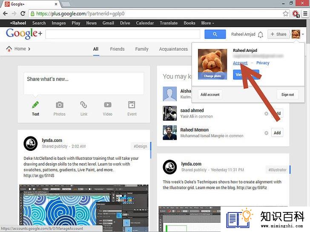Click the Google+ logo
This screenshot has height=232, width=310.
click(24, 34)
